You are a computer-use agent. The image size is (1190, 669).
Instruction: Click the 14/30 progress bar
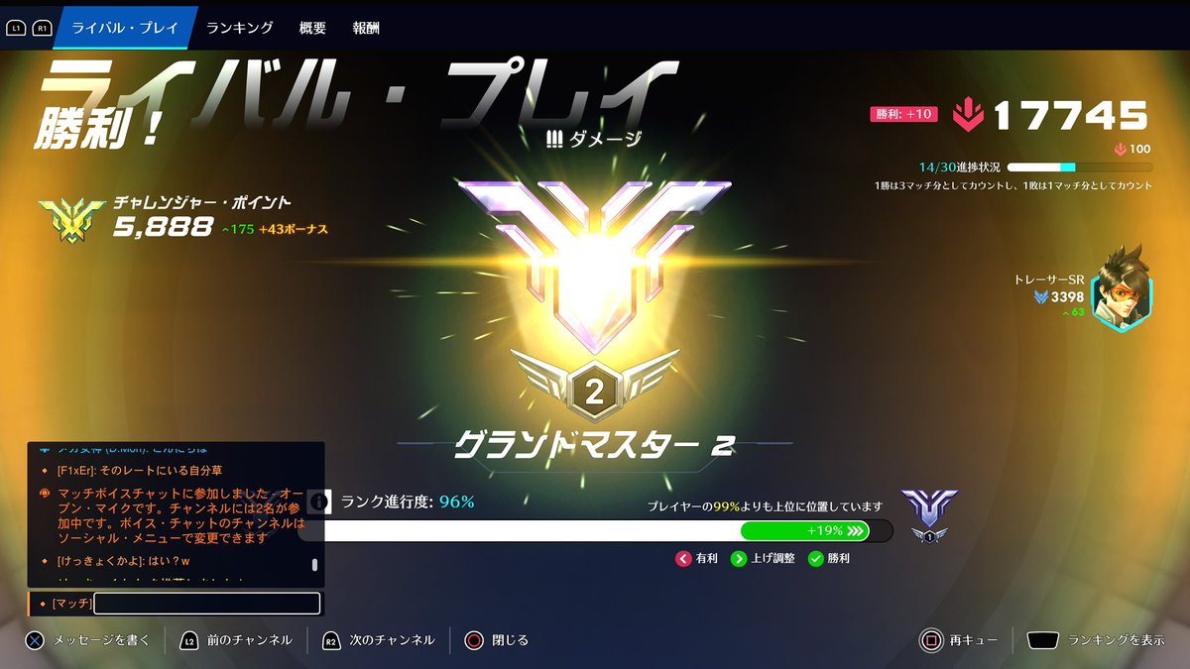pos(1079,167)
